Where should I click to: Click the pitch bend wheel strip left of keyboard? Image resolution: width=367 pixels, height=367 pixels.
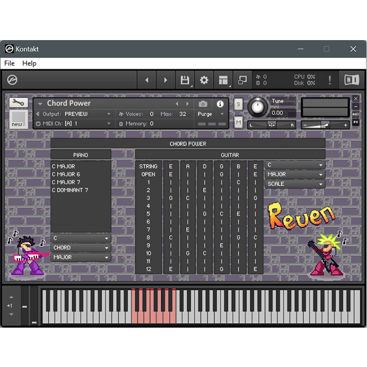25,305
